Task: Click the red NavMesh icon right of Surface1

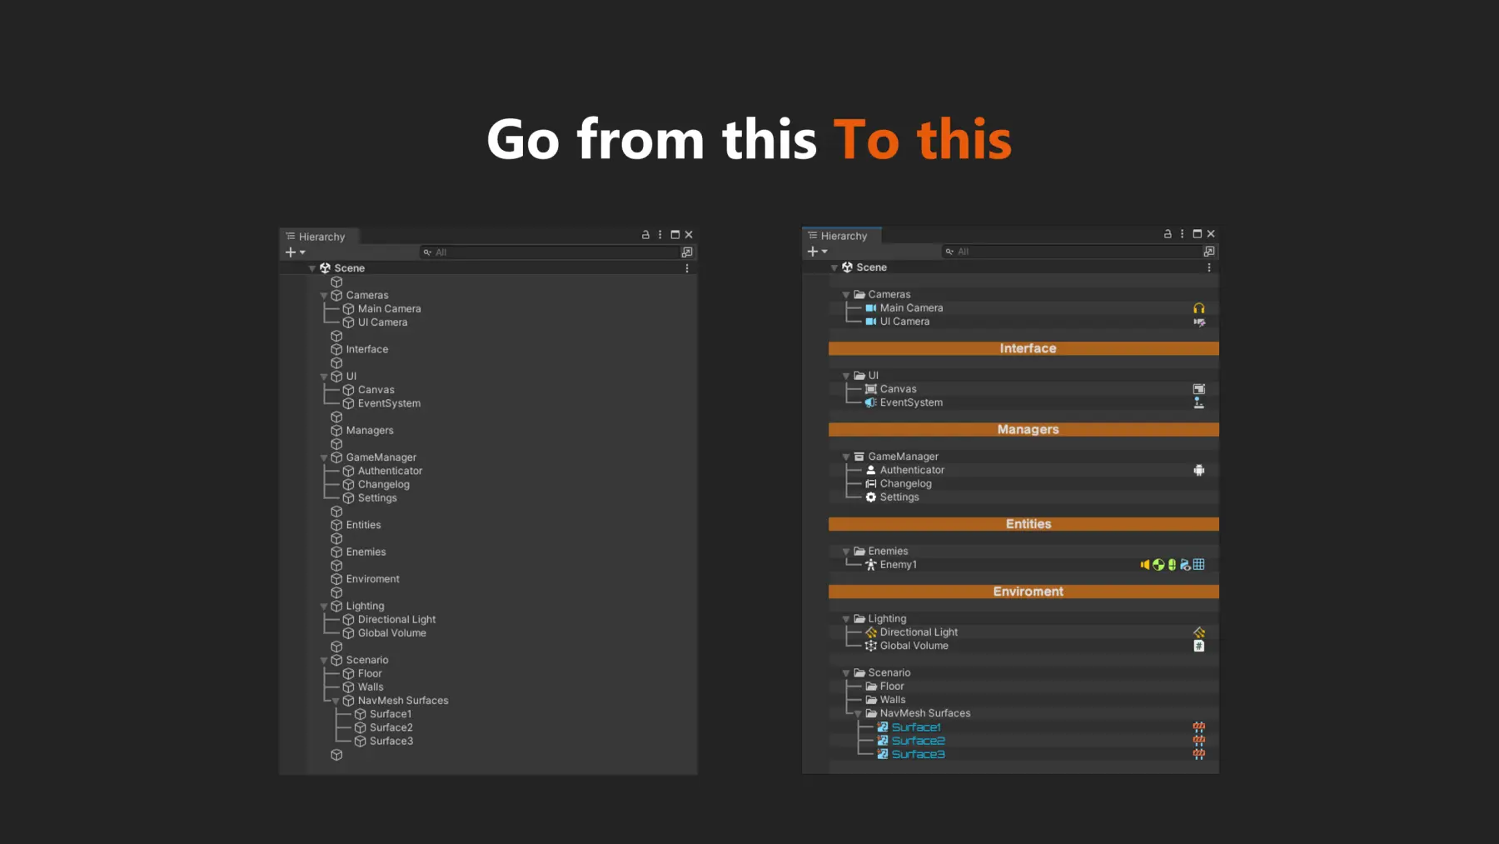Action: [x=1198, y=727]
